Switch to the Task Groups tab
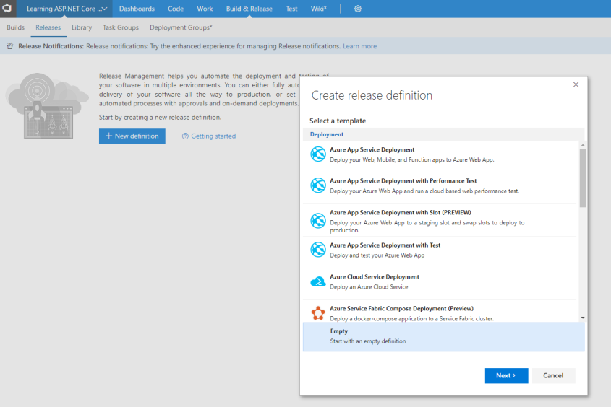Image resolution: width=611 pixels, height=407 pixels. (x=121, y=27)
